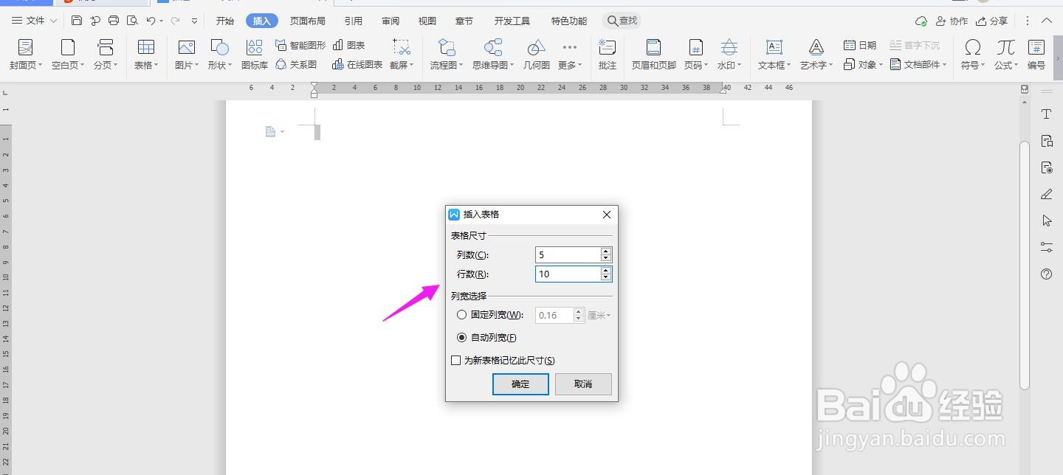Insert 艺术字 word art
Viewport: 1063px width, 475px height.
tap(816, 55)
